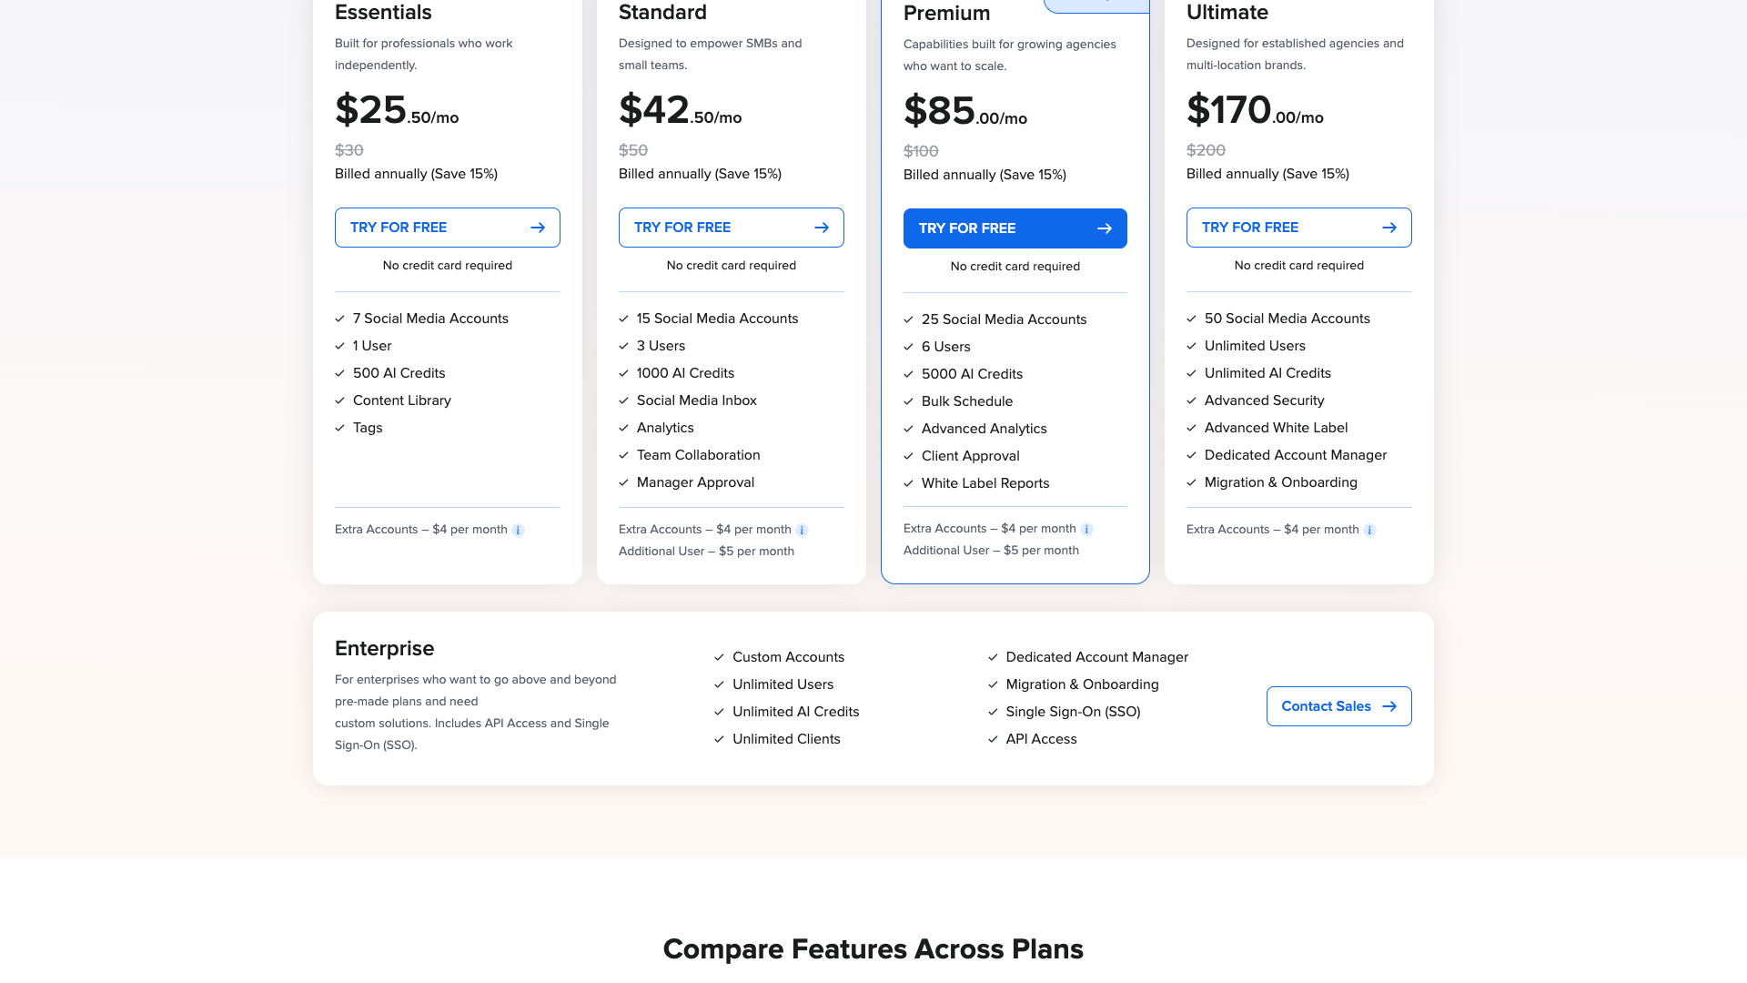This screenshot has height=983, width=1747.
Task: Start a free trial of the Standard plan
Action: click(731, 228)
